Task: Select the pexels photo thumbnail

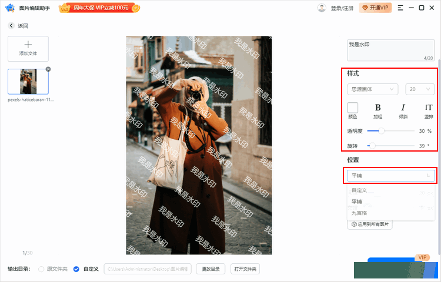Action: [28, 82]
